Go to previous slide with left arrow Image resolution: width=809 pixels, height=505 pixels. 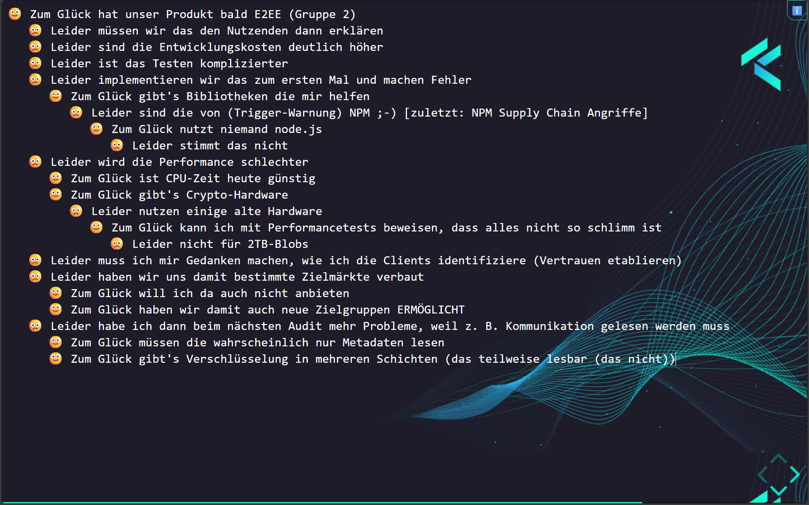point(762,475)
